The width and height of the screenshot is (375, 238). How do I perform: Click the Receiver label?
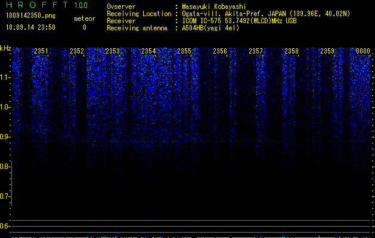[x=121, y=21]
